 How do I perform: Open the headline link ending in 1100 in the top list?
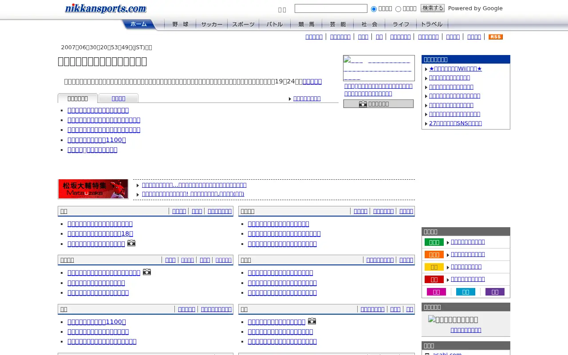[x=97, y=140]
